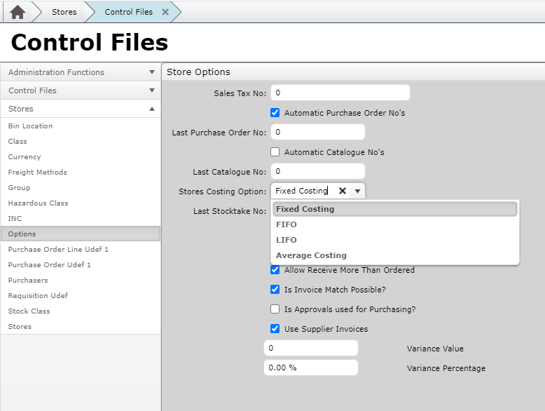This screenshot has width=545, height=411.
Task: Collapse the Stores section in sidebar
Action: [152, 109]
